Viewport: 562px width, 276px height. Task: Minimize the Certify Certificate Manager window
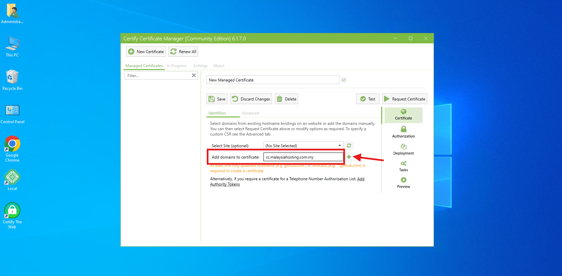(x=395, y=38)
